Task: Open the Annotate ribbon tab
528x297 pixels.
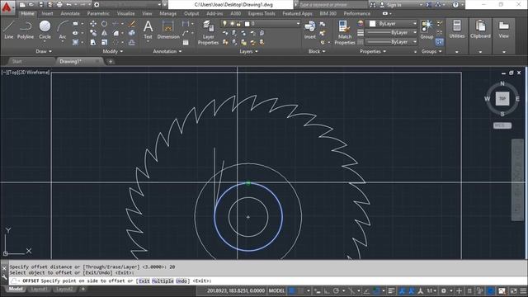Action: click(70, 13)
